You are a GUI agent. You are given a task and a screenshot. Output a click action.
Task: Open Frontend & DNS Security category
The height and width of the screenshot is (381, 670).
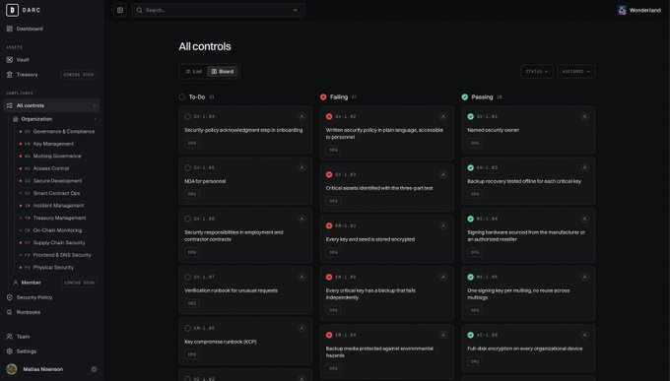pyautogui.click(x=62, y=255)
